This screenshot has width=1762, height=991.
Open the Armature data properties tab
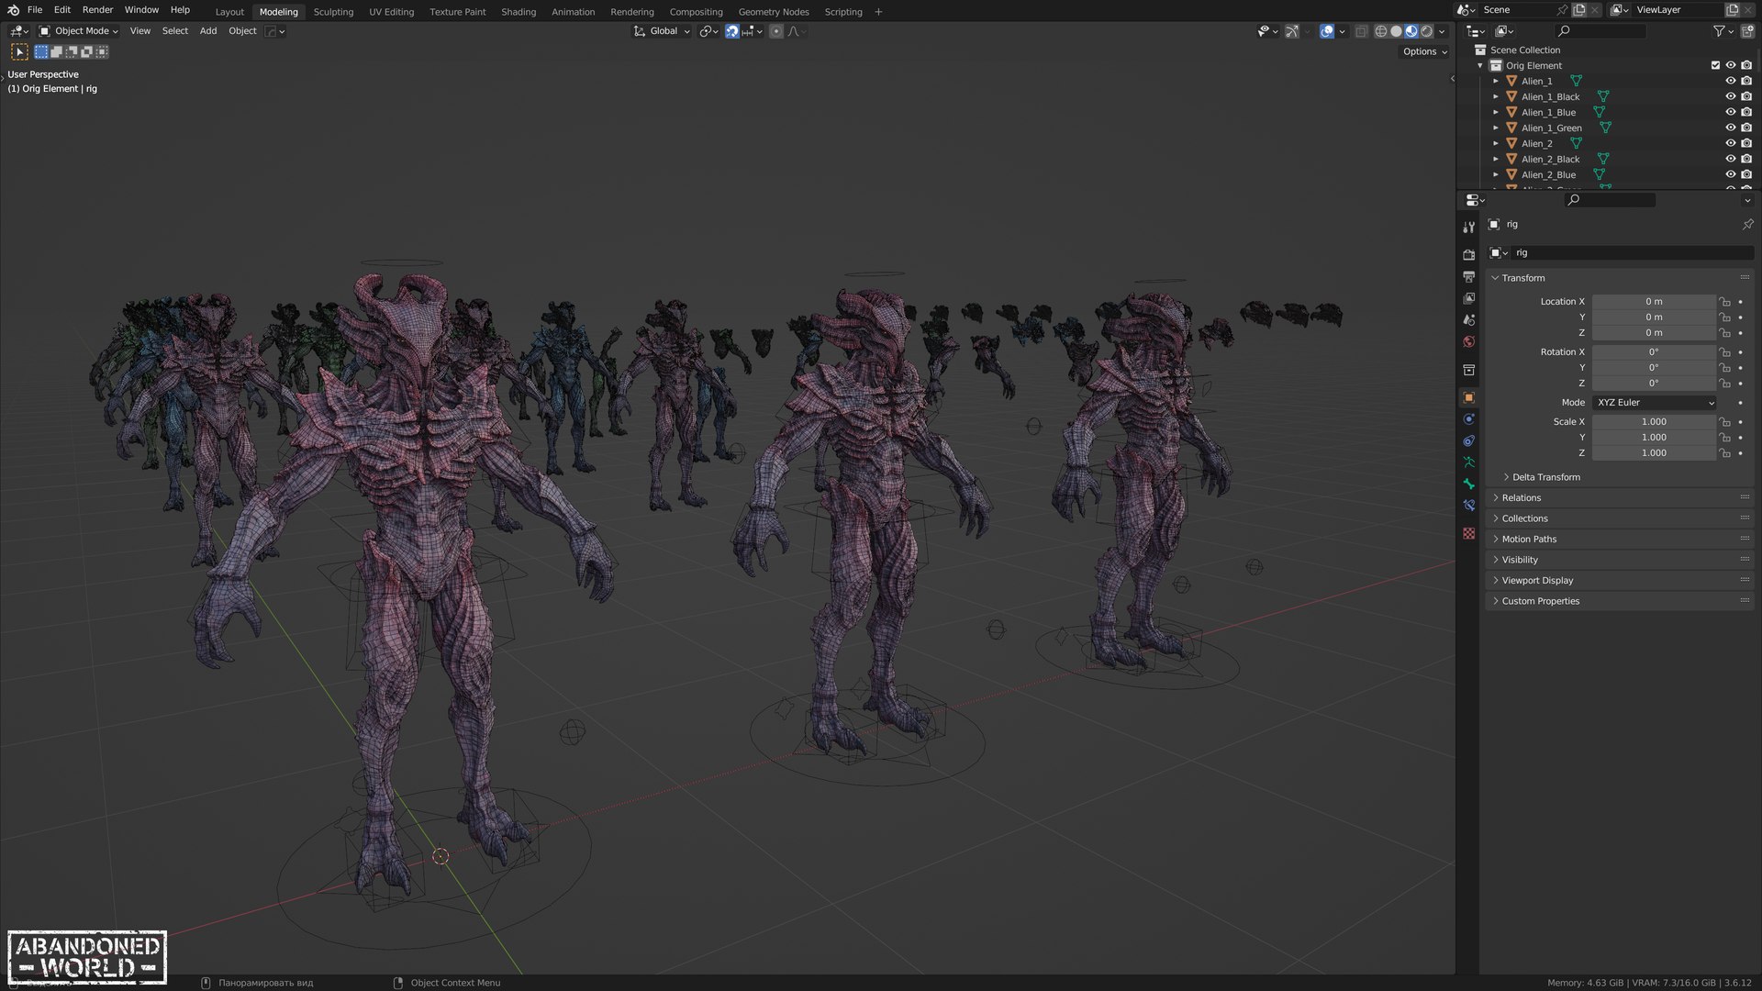[x=1468, y=462]
